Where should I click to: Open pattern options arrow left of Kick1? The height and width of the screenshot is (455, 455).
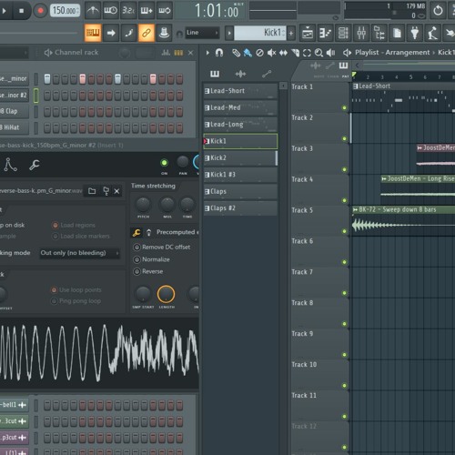click(x=229, y=33)
